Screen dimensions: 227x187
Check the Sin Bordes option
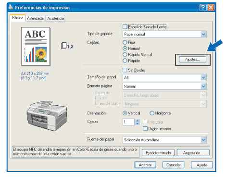point(125,70)
